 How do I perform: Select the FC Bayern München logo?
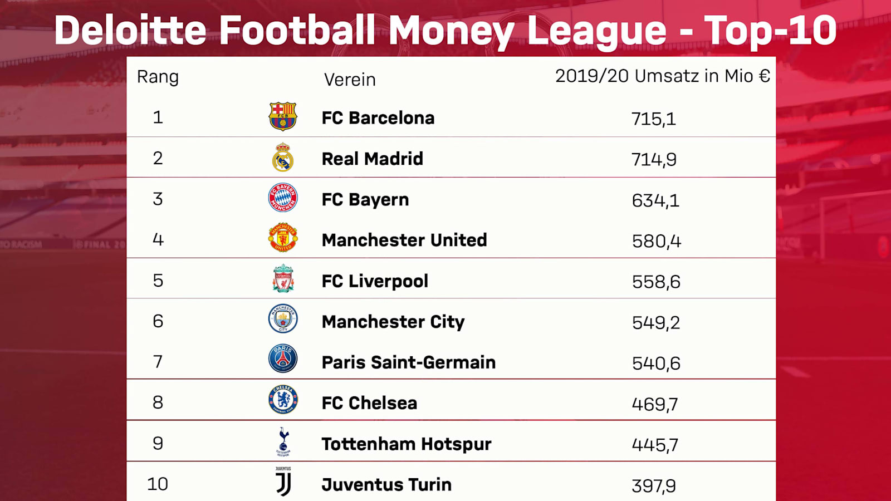[283, 198]
